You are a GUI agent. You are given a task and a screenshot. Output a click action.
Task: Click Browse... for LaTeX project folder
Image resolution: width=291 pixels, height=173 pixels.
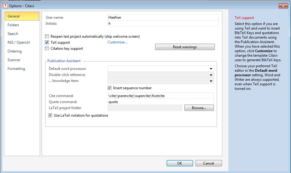(199, 108)
